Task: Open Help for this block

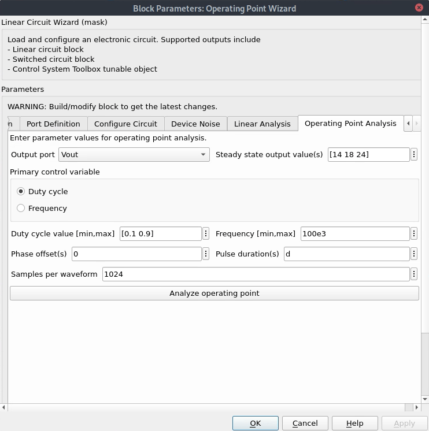Action: click(354, 423)
